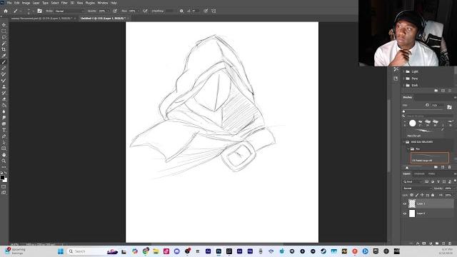Image resolution: width=457 pixels, height=257 pixels.
Task: Create a new layer using the plus icon
Action: click(443, 243)
